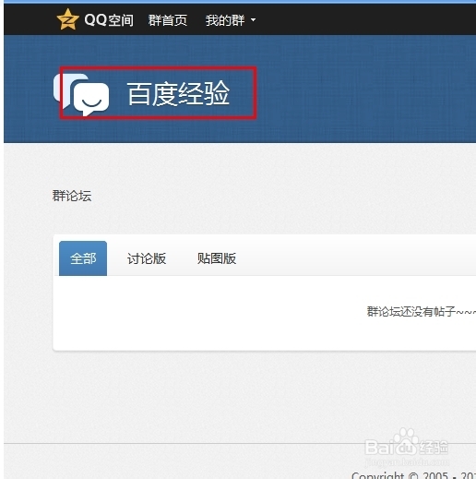Viewport: 476px width, 479px height.
Task: Click the group chat bubble avatar icon
Action: (x=81, y=94)
